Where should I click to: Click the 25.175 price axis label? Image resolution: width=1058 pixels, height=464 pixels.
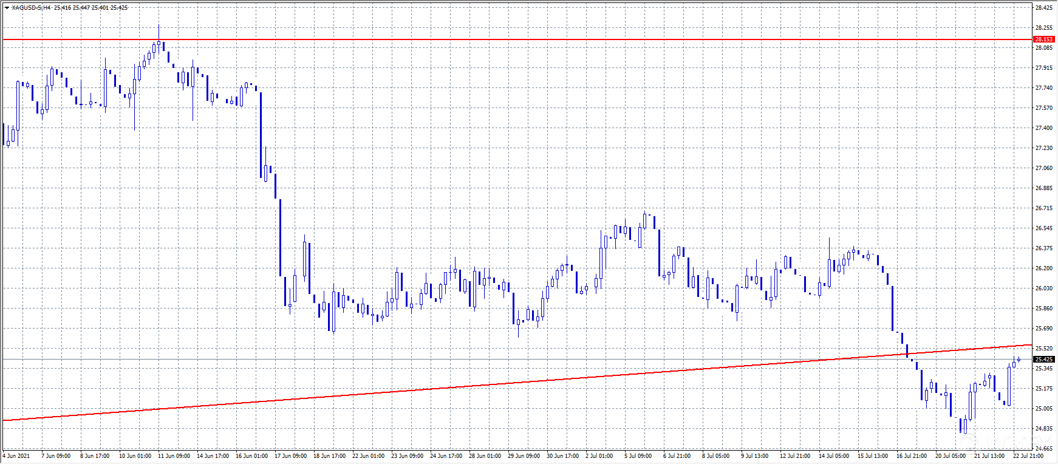click(x=1044, y=389)
